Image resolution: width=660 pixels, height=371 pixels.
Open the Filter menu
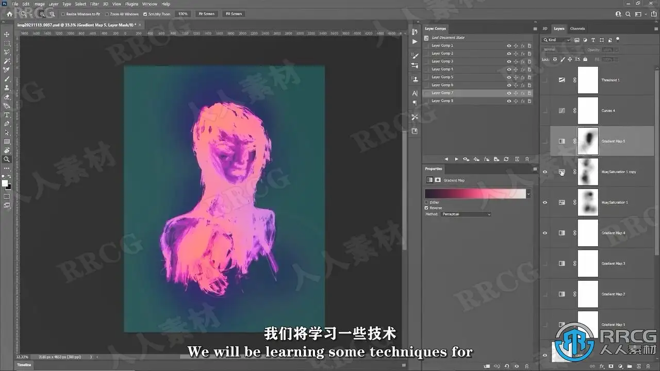pyautogui.click(x=94, y=4)
